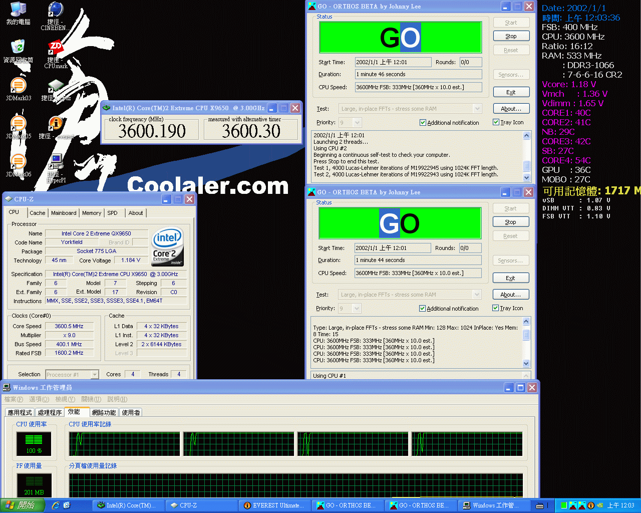Toggle Additional notification in ORTHOS window using CPU #2
Viewport: 641px width, 513px height.
[x=449, y=122]
